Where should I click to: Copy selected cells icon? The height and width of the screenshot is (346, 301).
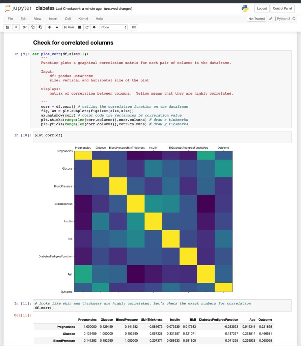tap(32, 27)
